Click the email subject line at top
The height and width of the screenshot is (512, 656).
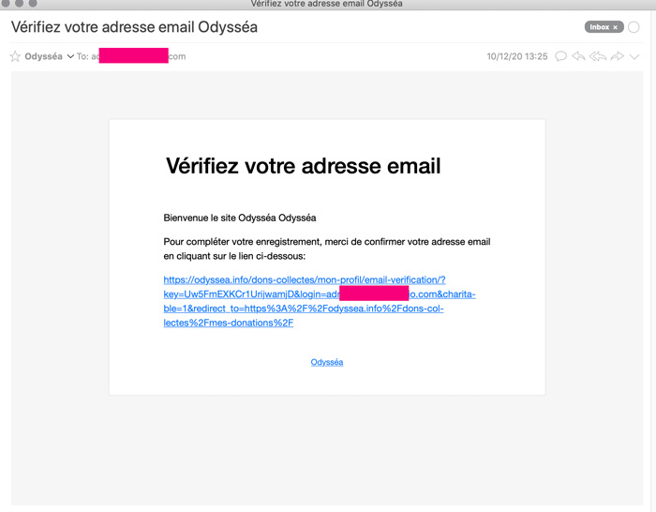(x=134, y=27)
